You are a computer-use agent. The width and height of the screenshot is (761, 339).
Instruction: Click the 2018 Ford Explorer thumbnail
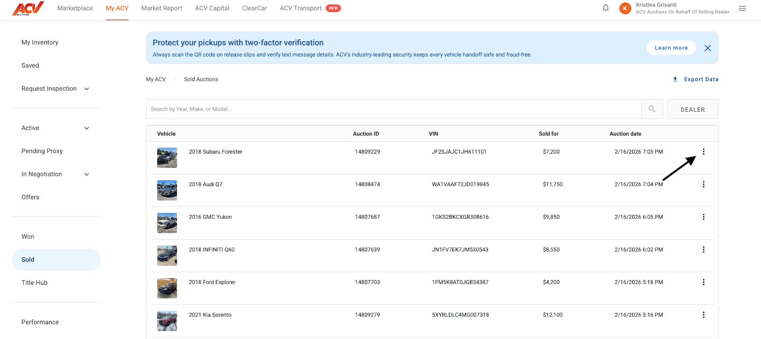[167, 288]
